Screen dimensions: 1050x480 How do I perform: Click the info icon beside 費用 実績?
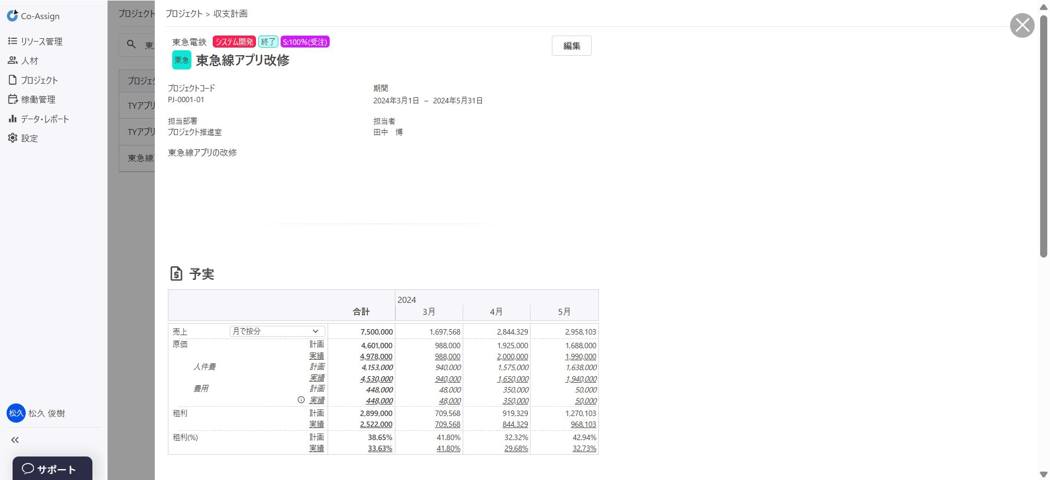(x=301, y=400)
